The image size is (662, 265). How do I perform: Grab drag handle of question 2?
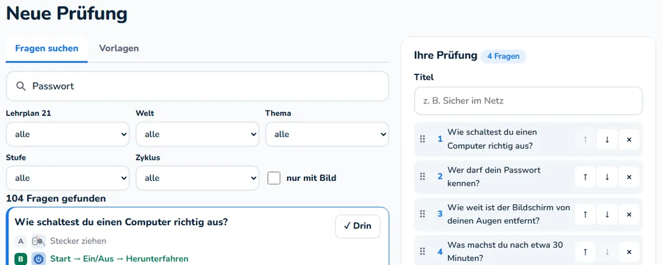[x=422, y=177]
